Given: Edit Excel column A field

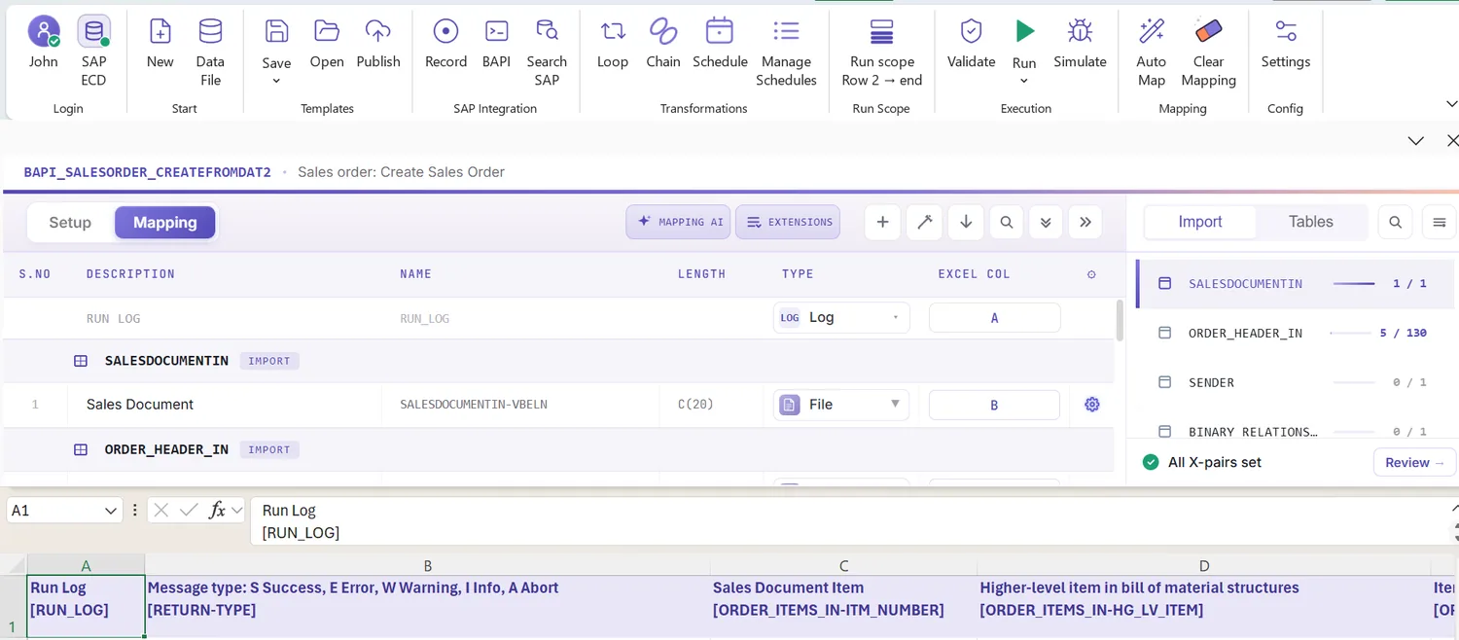Looking at the screenshot, I should (x=994, y=317).
